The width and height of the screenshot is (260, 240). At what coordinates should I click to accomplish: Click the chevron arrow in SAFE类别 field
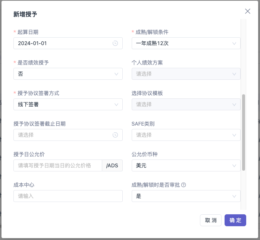[x=234, y=135]
